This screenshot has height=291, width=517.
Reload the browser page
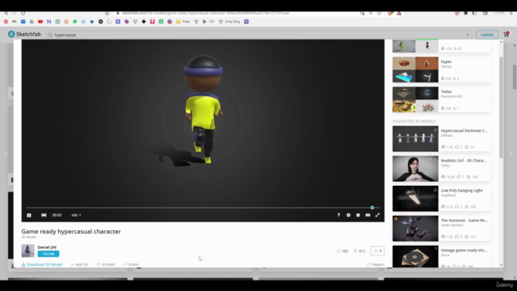[x=23, y=13]
